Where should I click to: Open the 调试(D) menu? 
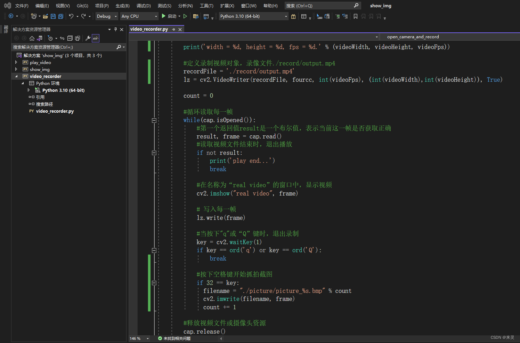[x=143, y=5]
